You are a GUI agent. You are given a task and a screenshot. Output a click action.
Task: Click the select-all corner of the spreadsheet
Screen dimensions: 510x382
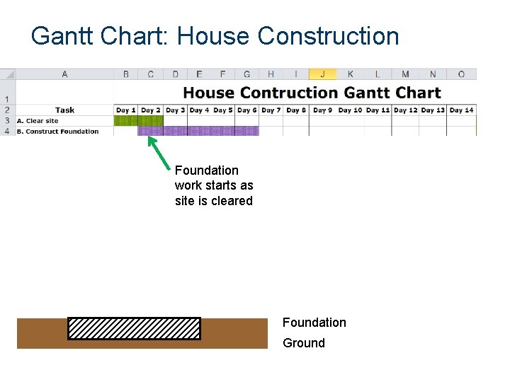coord(8,74)
